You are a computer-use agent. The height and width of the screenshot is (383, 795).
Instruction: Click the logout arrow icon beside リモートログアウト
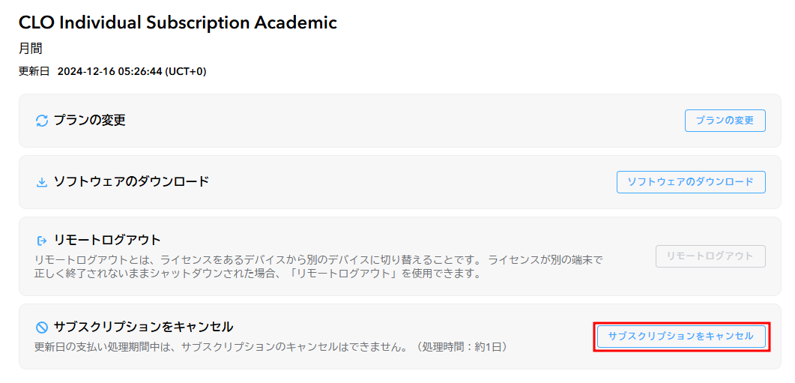41,241
